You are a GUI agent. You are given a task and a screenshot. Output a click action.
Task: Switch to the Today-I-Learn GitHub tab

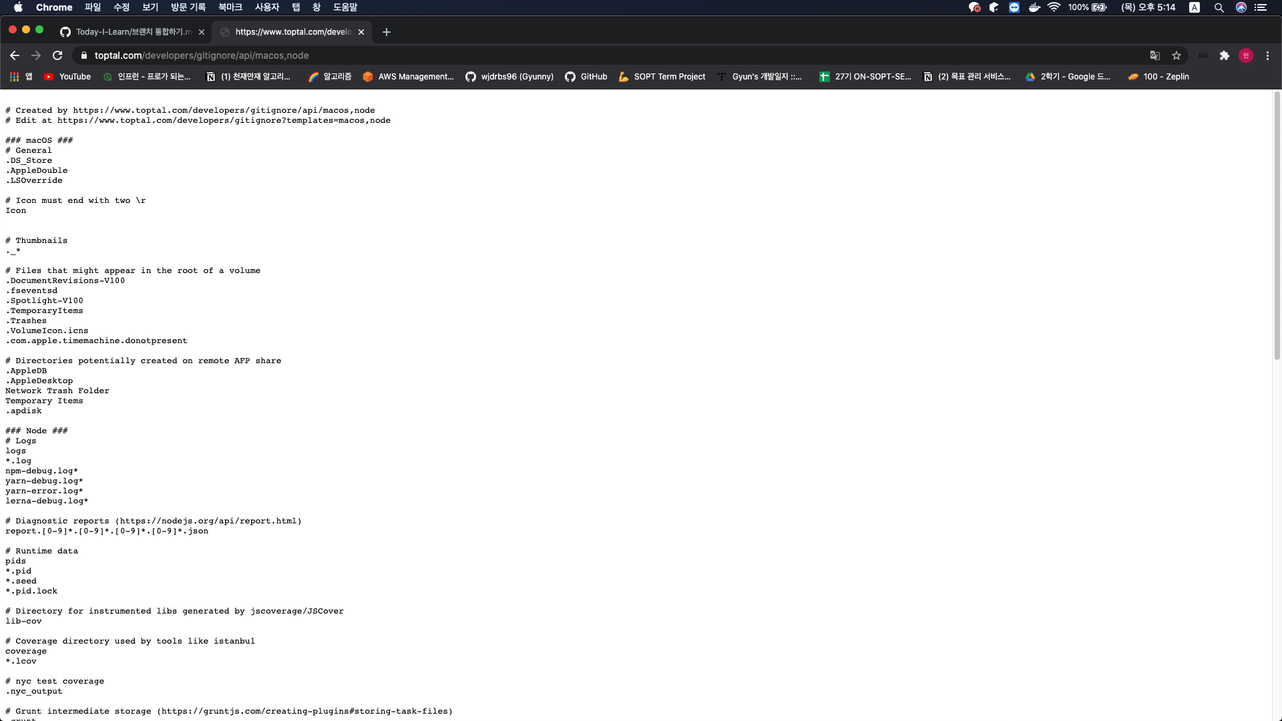click(132, 32)
